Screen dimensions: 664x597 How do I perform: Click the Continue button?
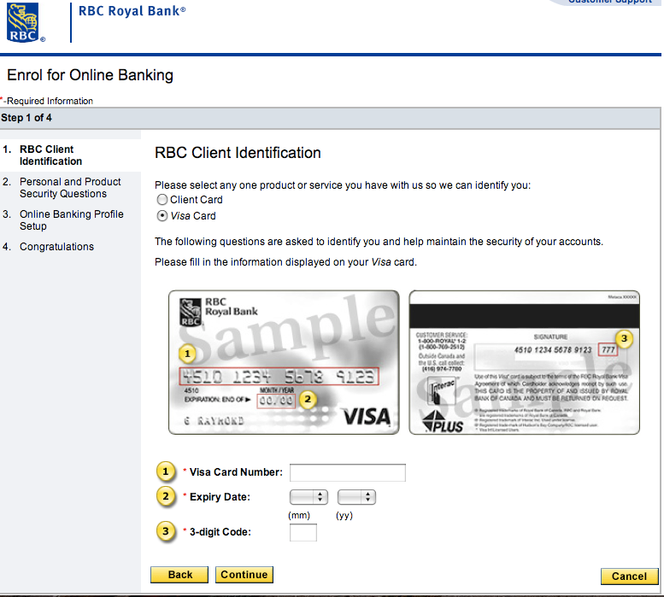tap(244, 575)
